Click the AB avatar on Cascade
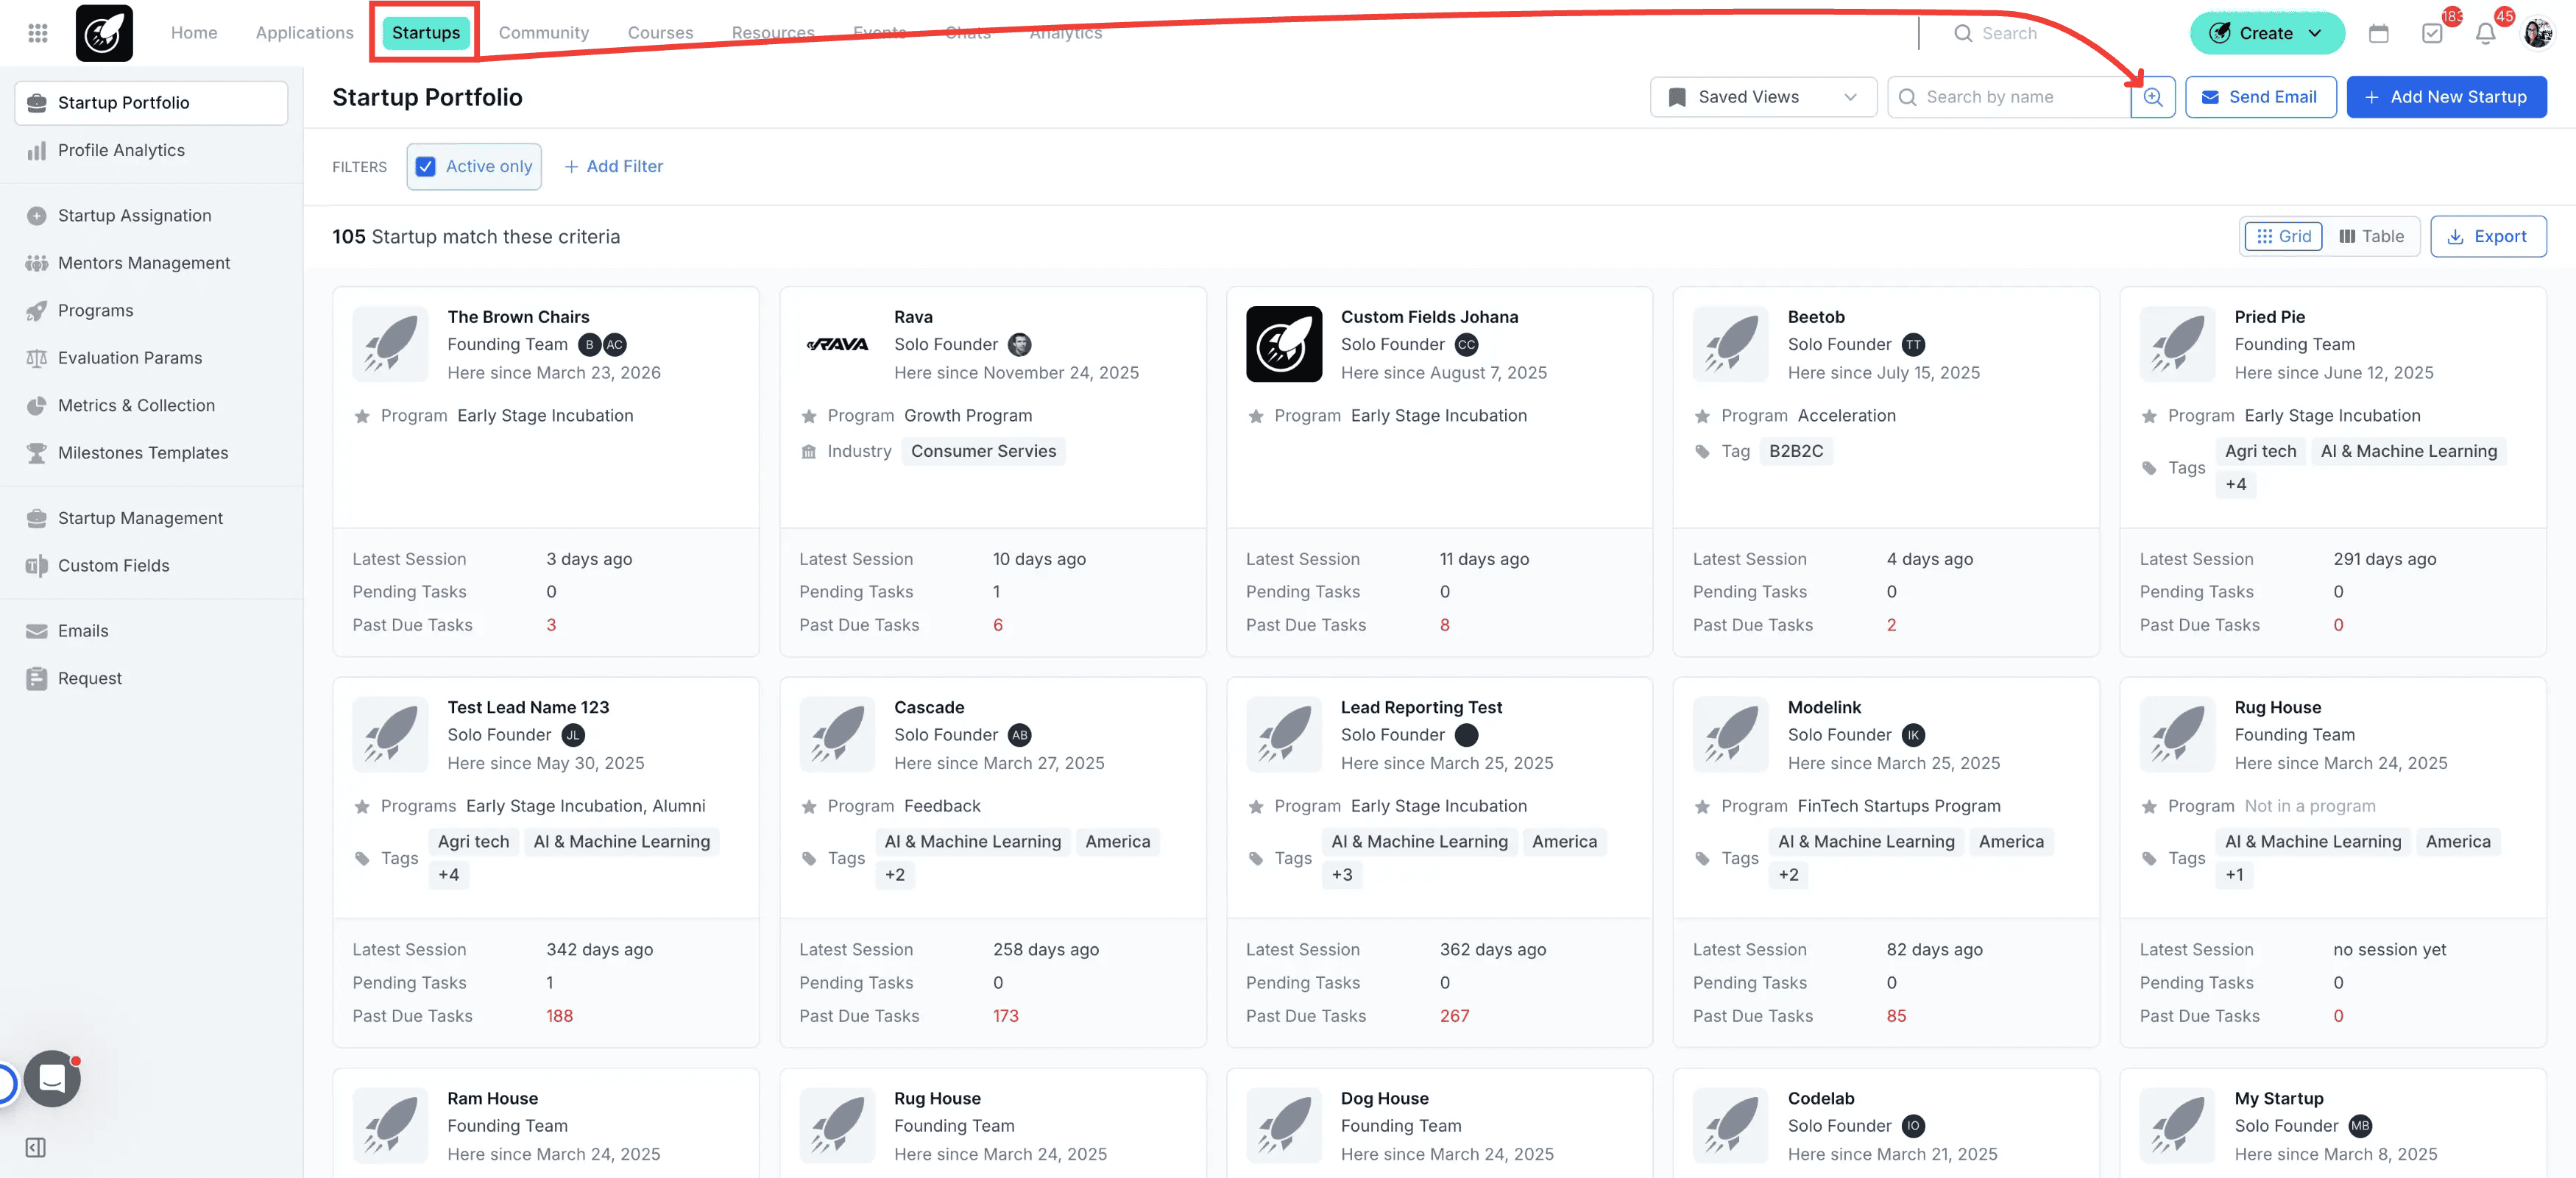Viewport: 2576px width, 1178px height. [1019, 735]
